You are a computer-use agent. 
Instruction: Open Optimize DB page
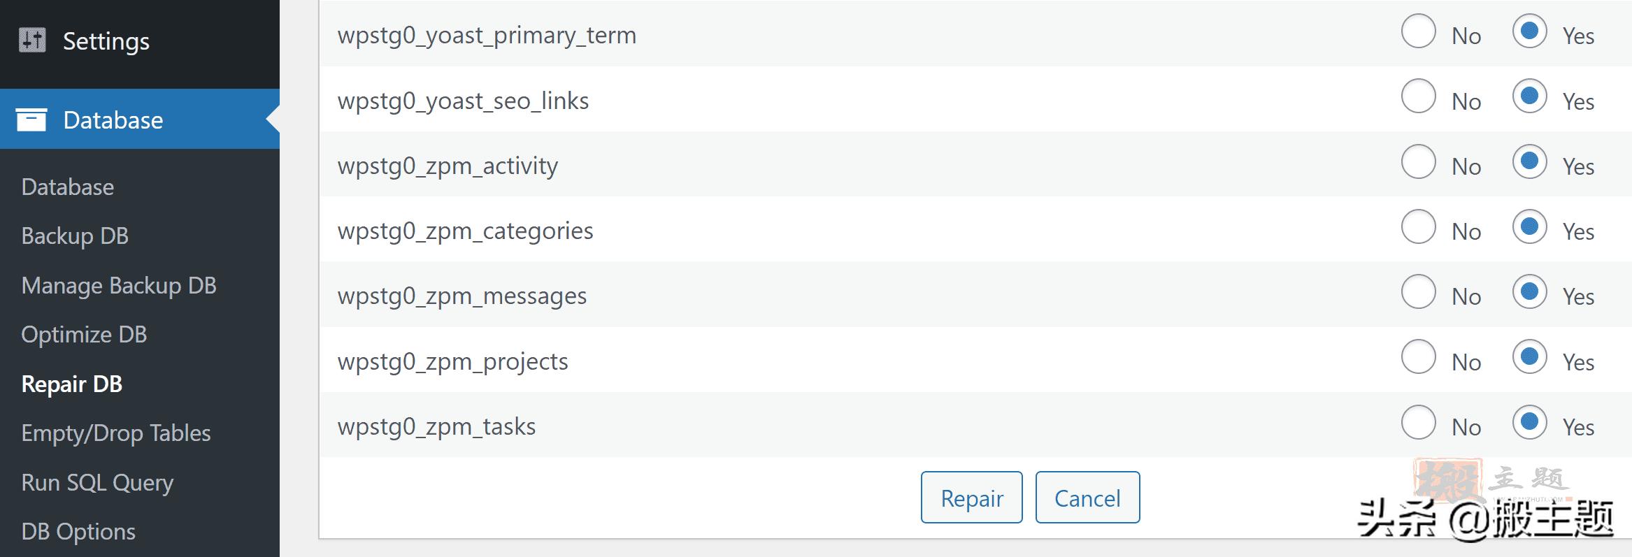coord(84,335)
